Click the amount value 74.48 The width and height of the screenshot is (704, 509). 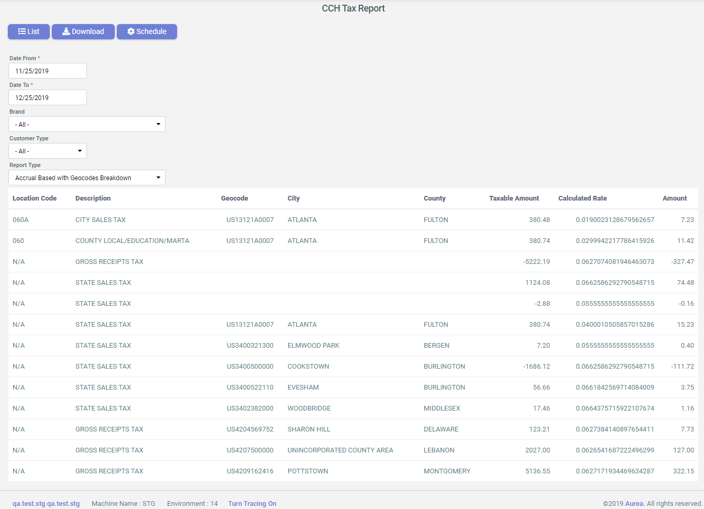pyautogui.click(x=685, y=283)
